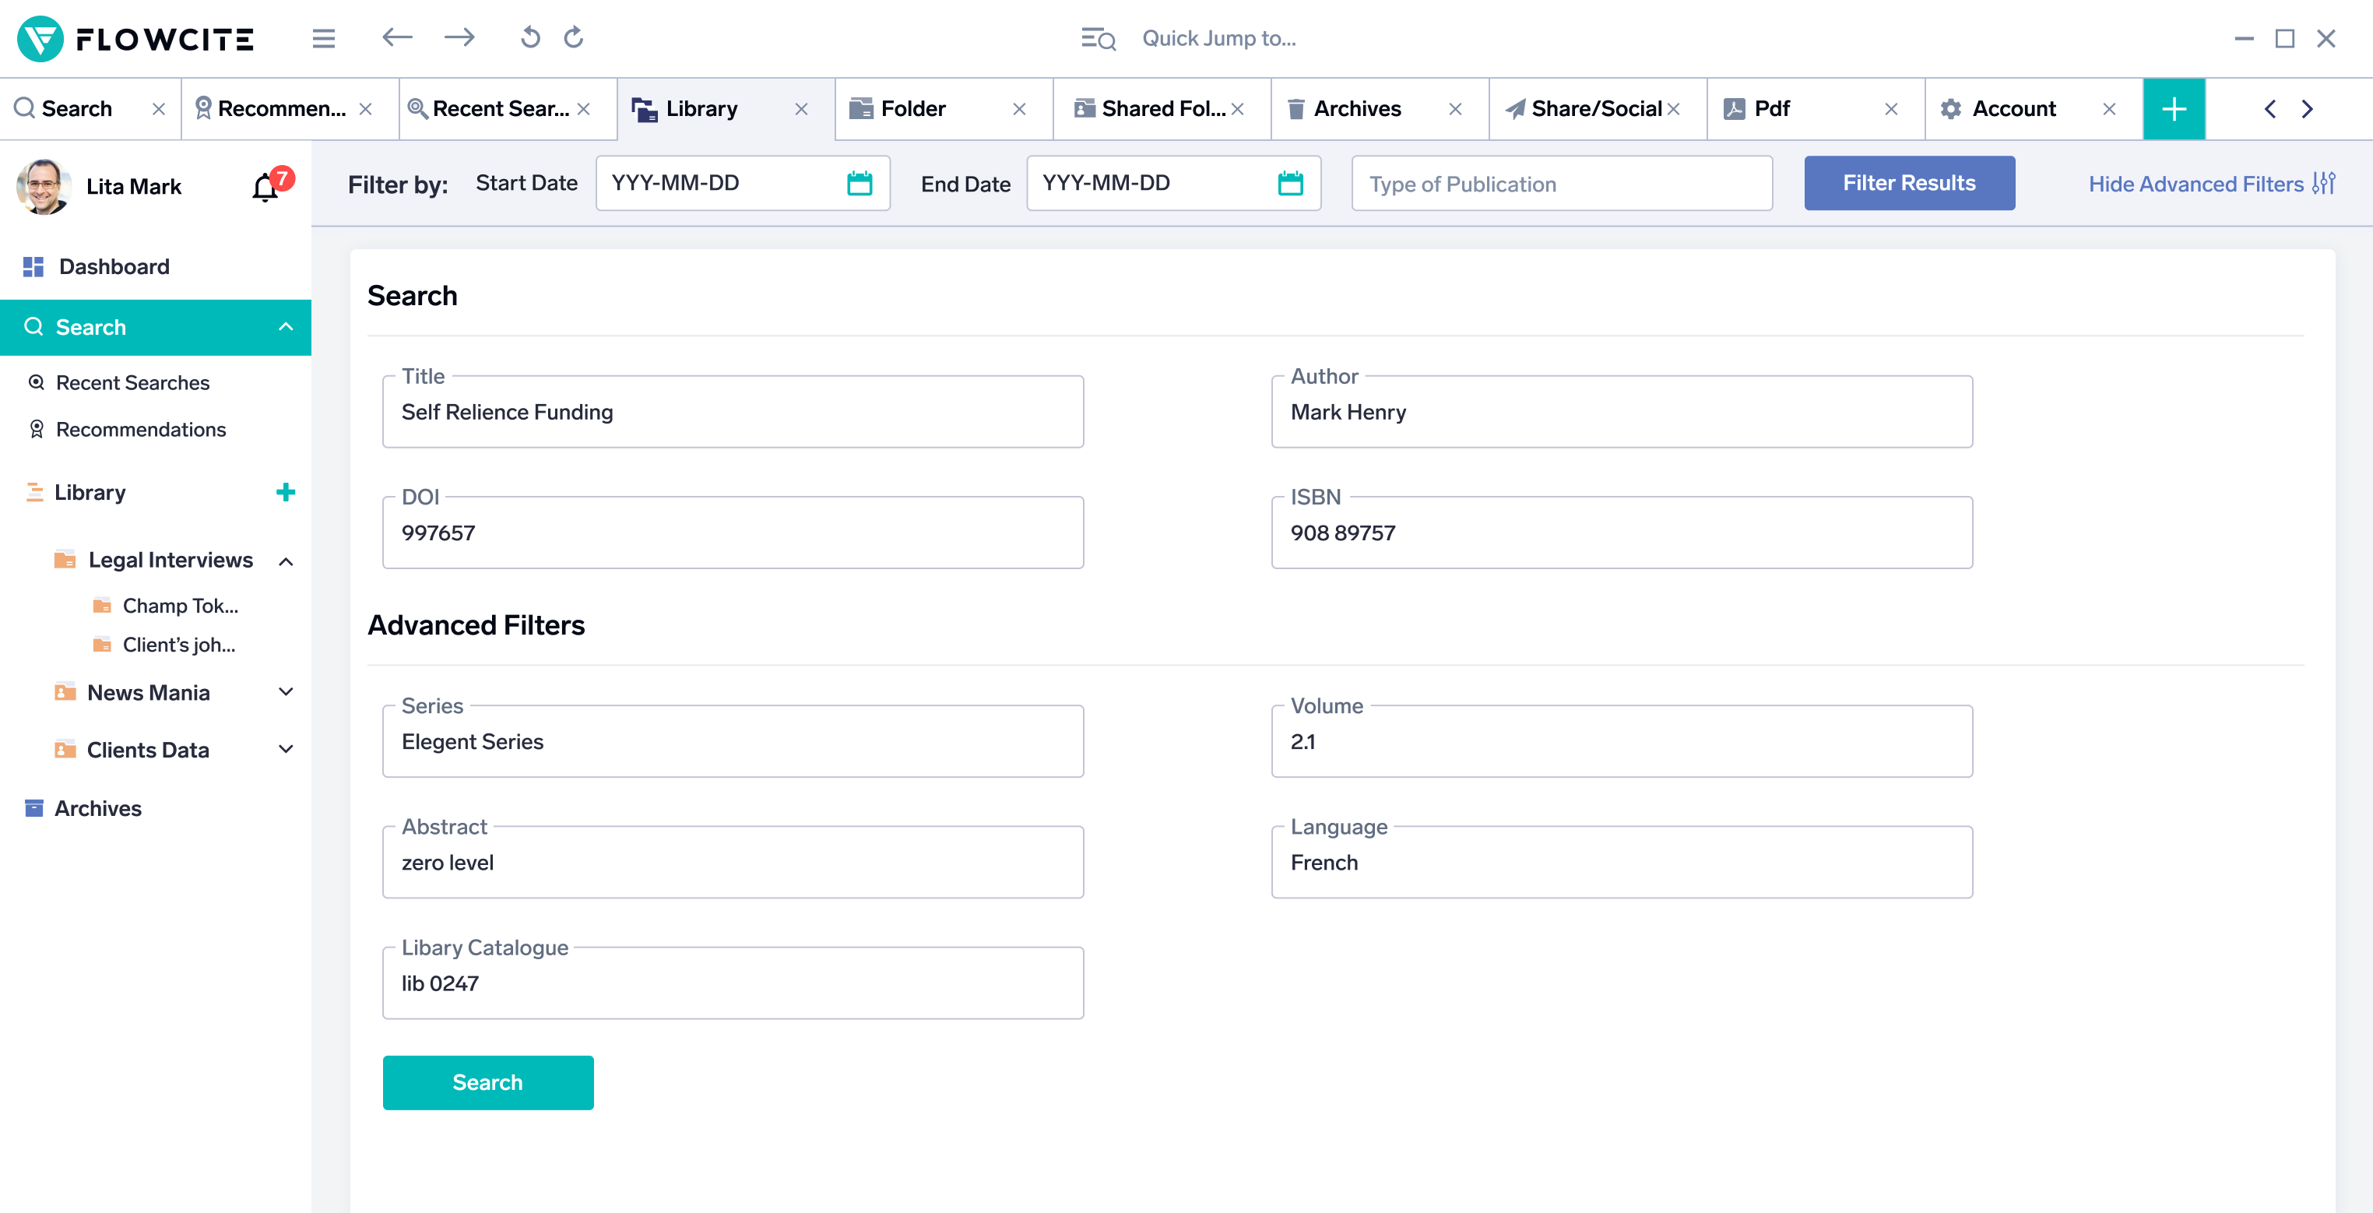Click the teal Search button
Viewport: 2373px width, 1213px height.
(x=487, y=1082)
